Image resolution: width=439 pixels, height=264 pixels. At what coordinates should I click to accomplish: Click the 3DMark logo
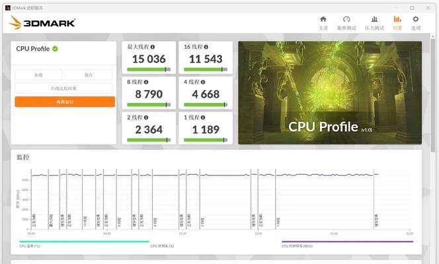pos(42,22)
